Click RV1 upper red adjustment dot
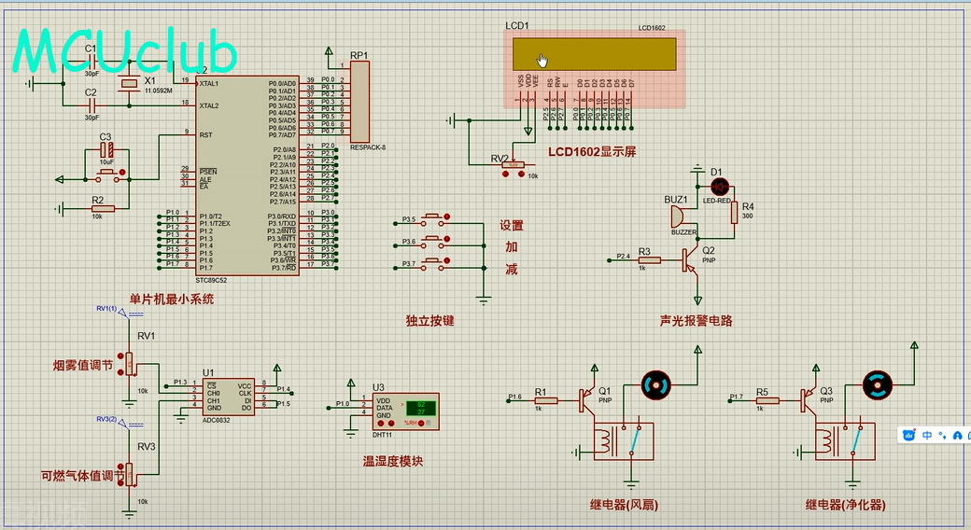 click(x=120, y=354)
